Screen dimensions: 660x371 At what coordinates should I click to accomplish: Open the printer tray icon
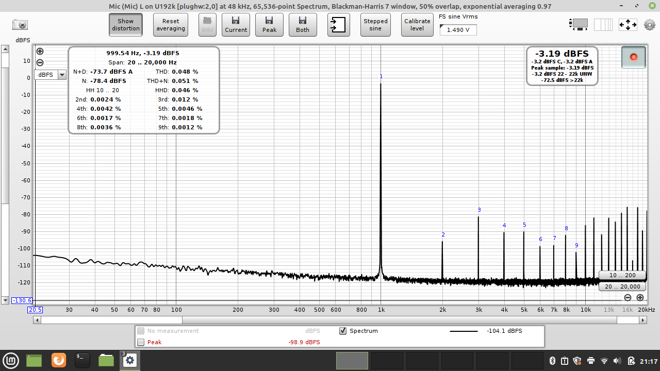click(591, 360)
